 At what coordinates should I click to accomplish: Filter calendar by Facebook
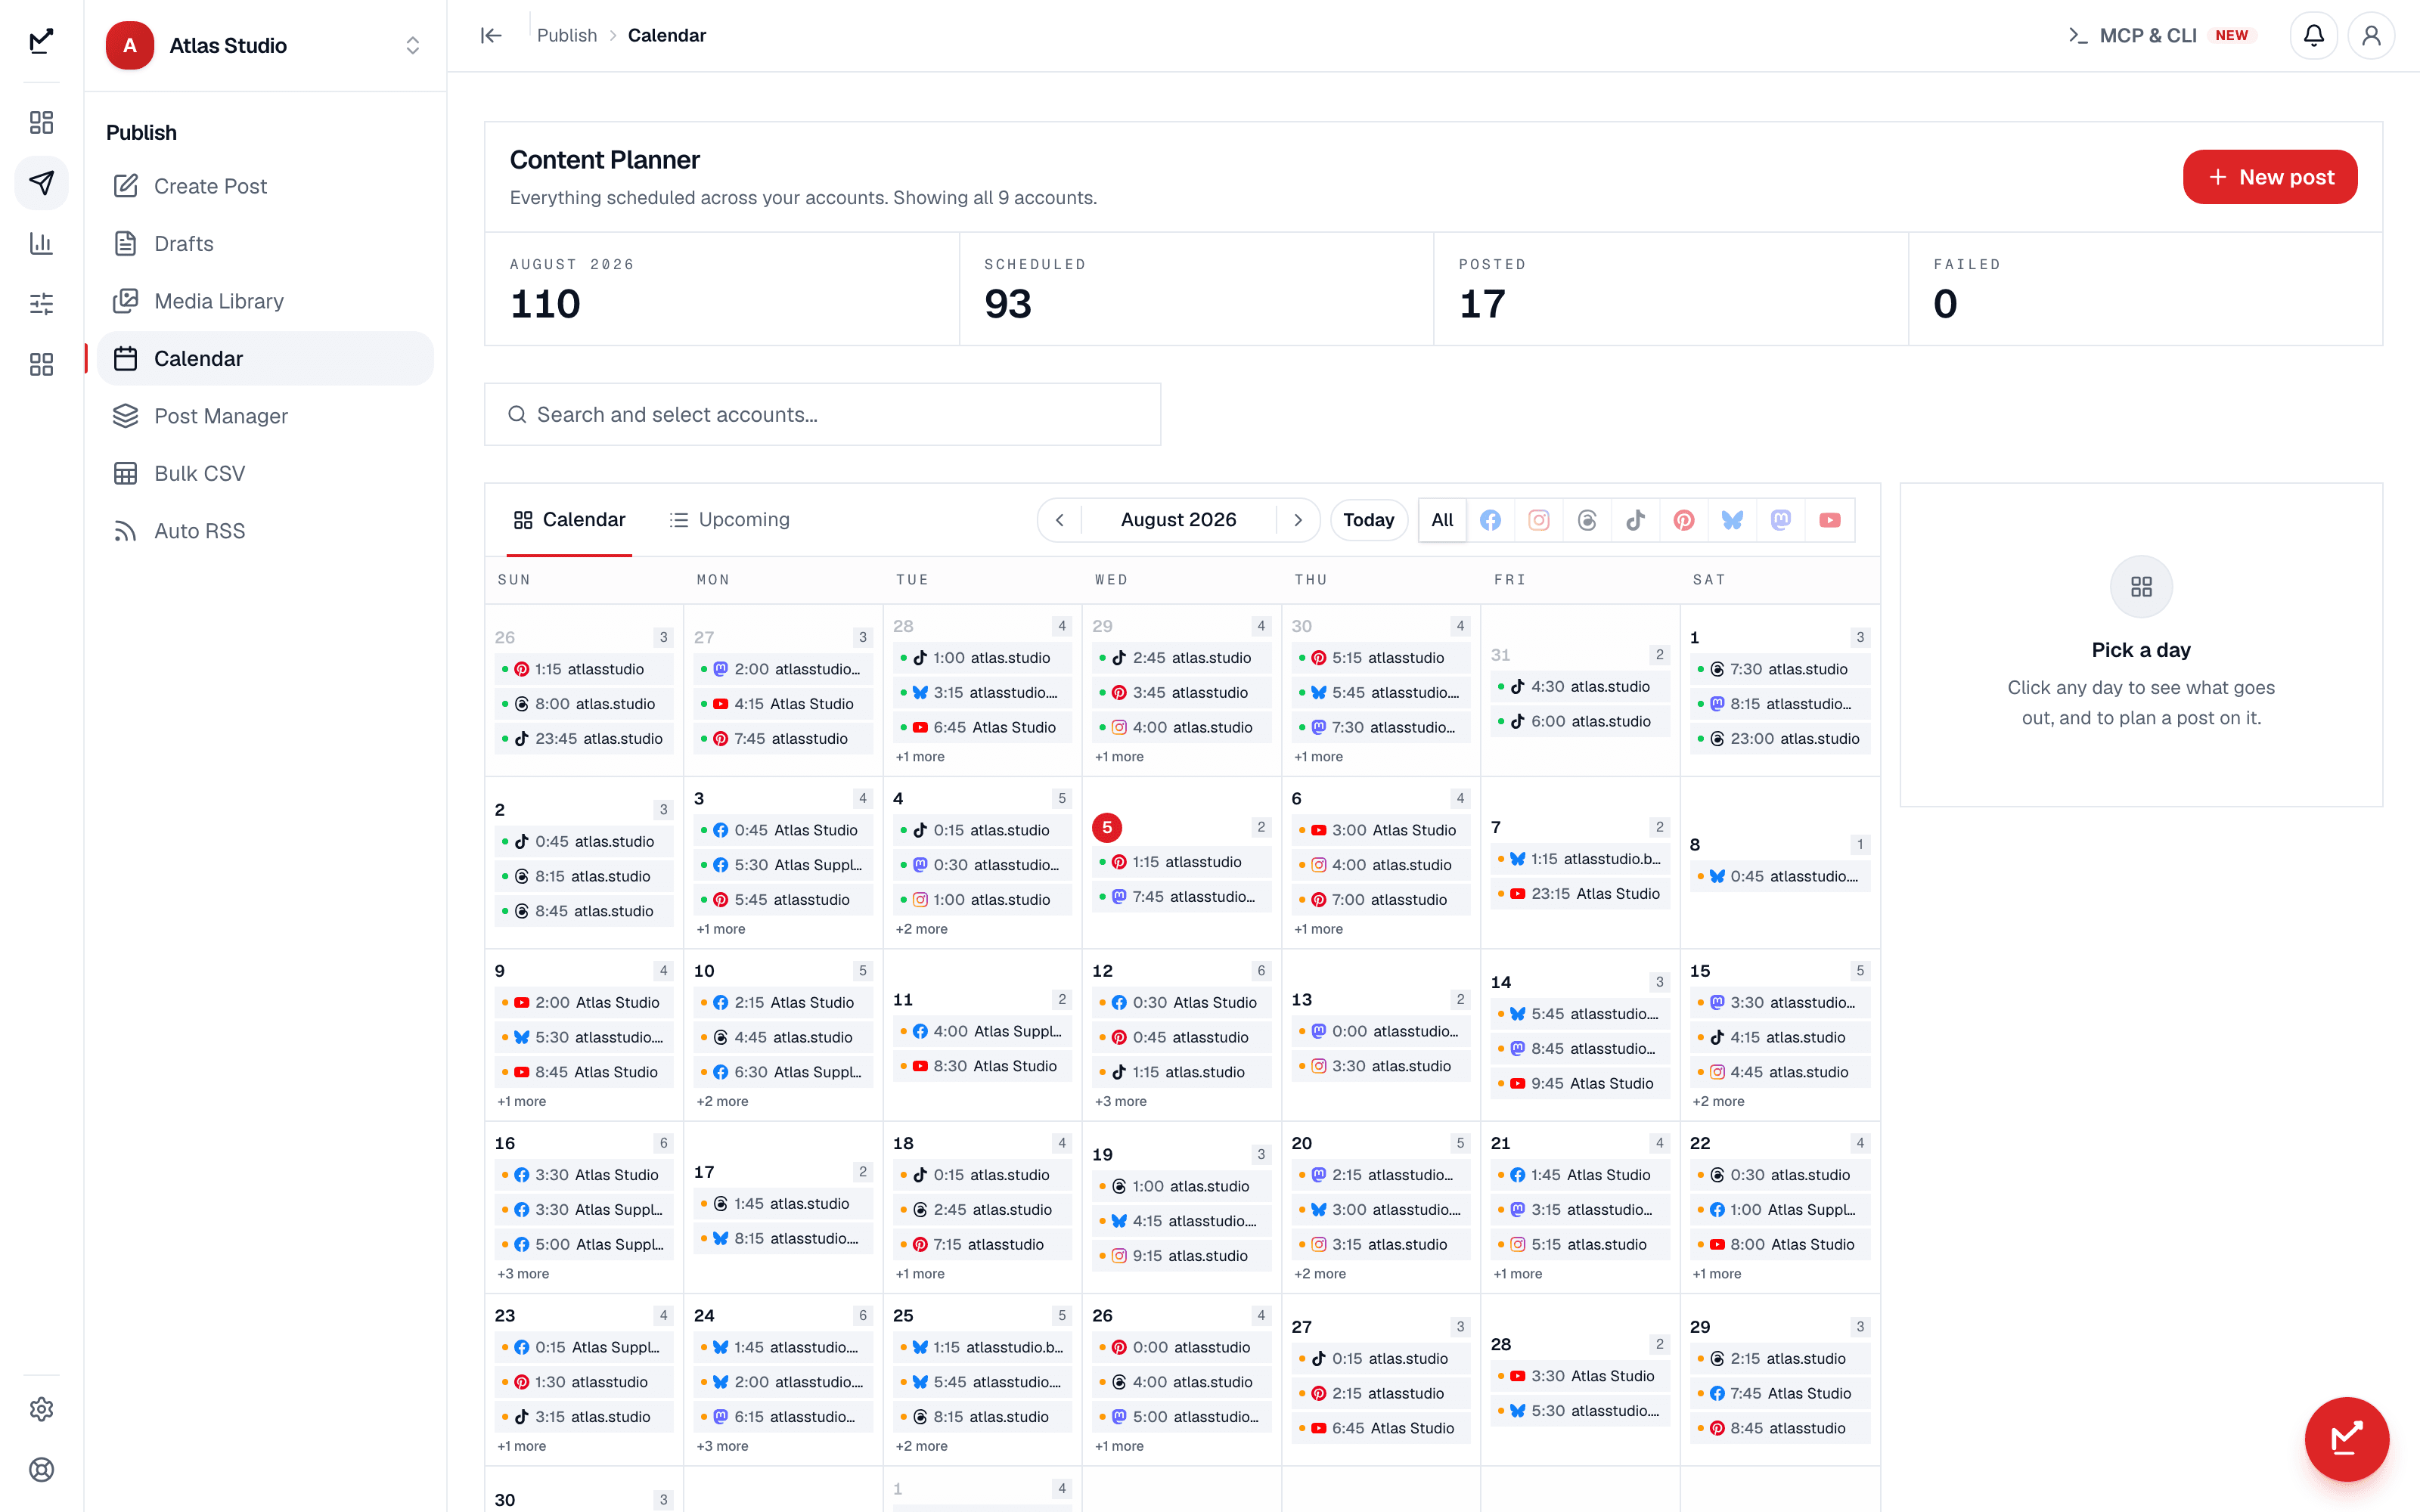point(1490,520)
